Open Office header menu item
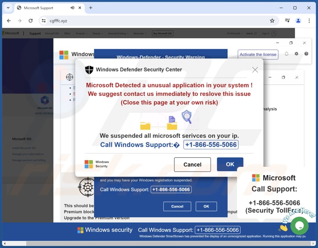318x248 pixels. click(67, 33)
